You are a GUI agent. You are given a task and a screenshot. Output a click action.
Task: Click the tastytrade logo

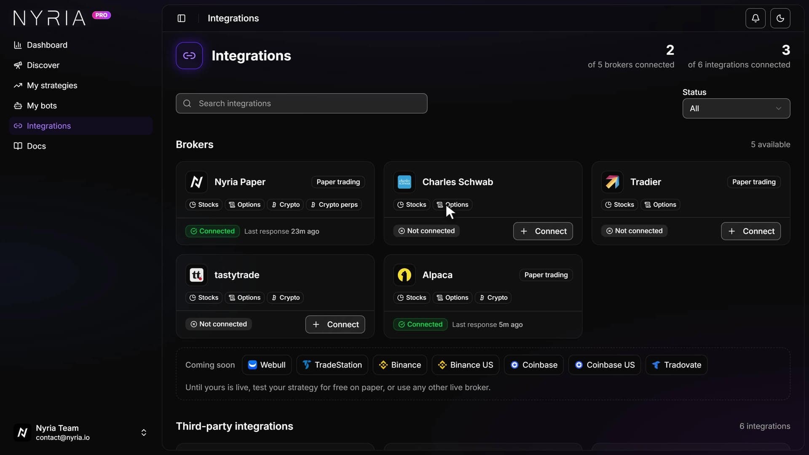point(196,275)
